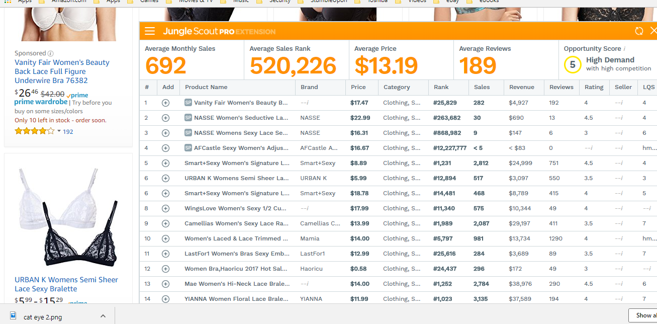Add the LastFor1 Women's Bras product
This screenshot has height=324, width=657.
[165, 254]
